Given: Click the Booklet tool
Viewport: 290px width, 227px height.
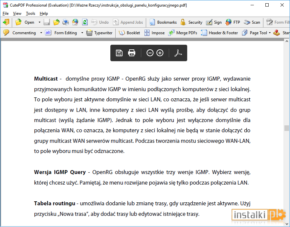Looking at the screenshot, I should pyautogui.click(x=129, y=33).
